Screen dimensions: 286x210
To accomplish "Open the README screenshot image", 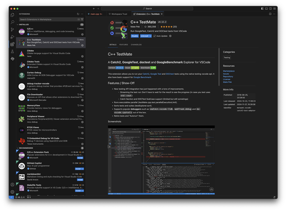I will tap(161, 160).
